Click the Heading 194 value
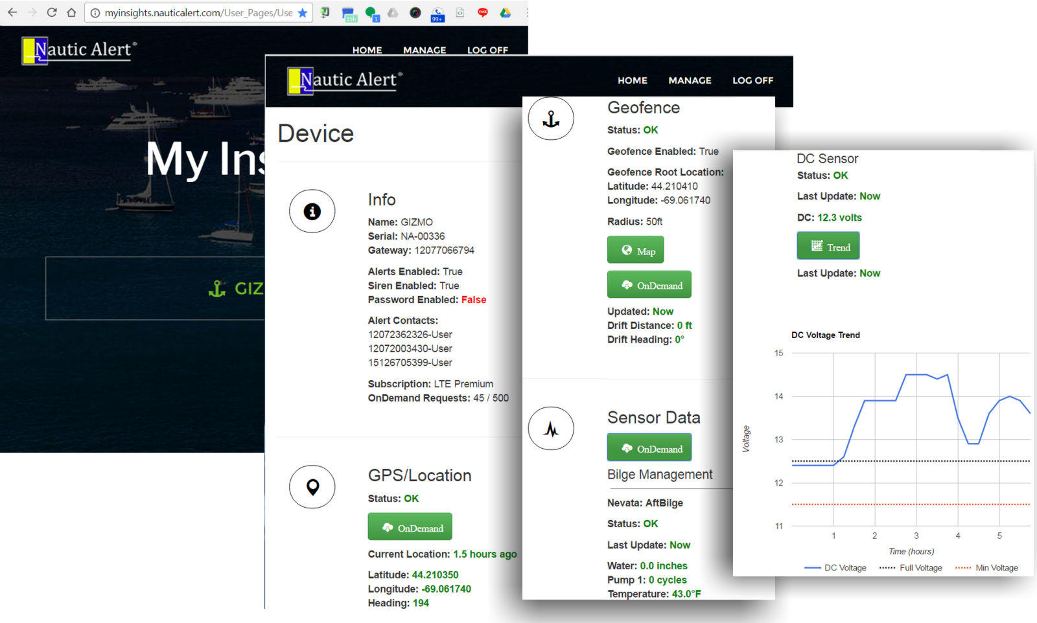Viewport: 1037px width, 623px height. (x=421, y=604)
